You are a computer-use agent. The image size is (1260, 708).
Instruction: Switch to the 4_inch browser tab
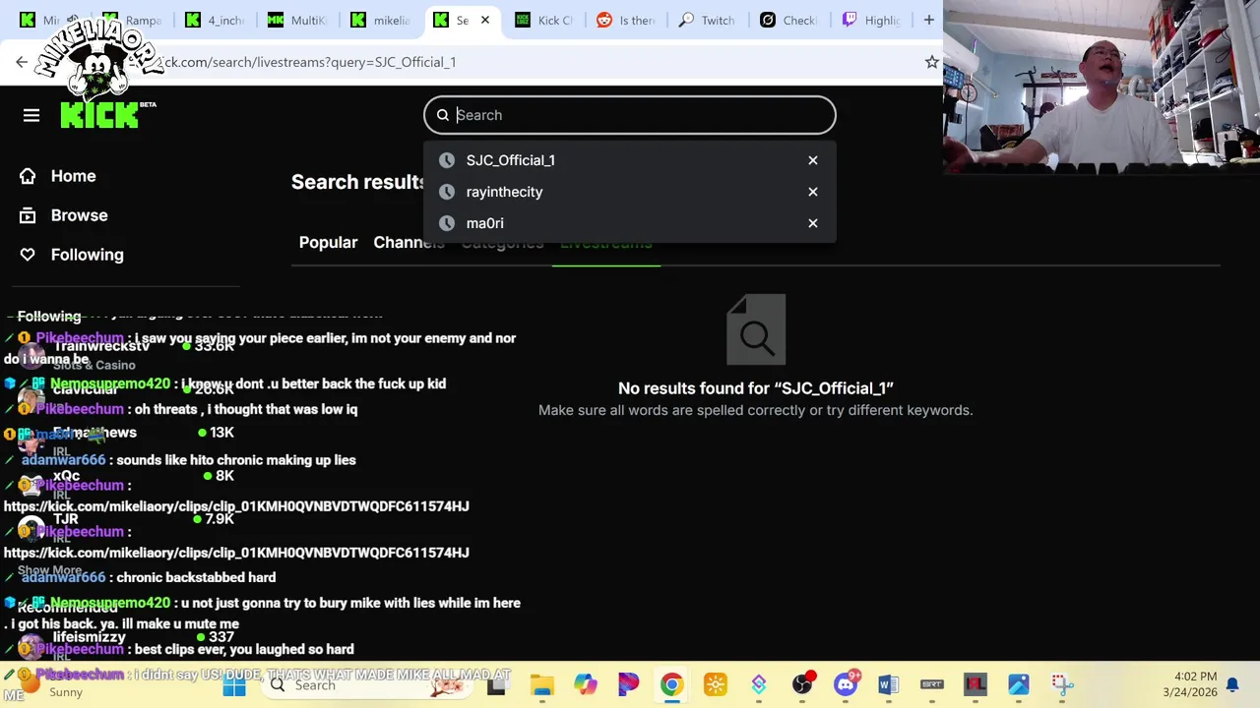click(215, 20)
